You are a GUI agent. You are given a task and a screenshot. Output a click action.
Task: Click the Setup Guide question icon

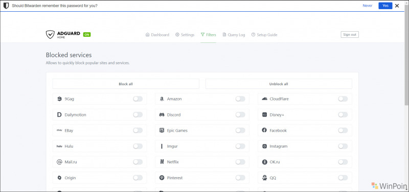click(253, 35)
